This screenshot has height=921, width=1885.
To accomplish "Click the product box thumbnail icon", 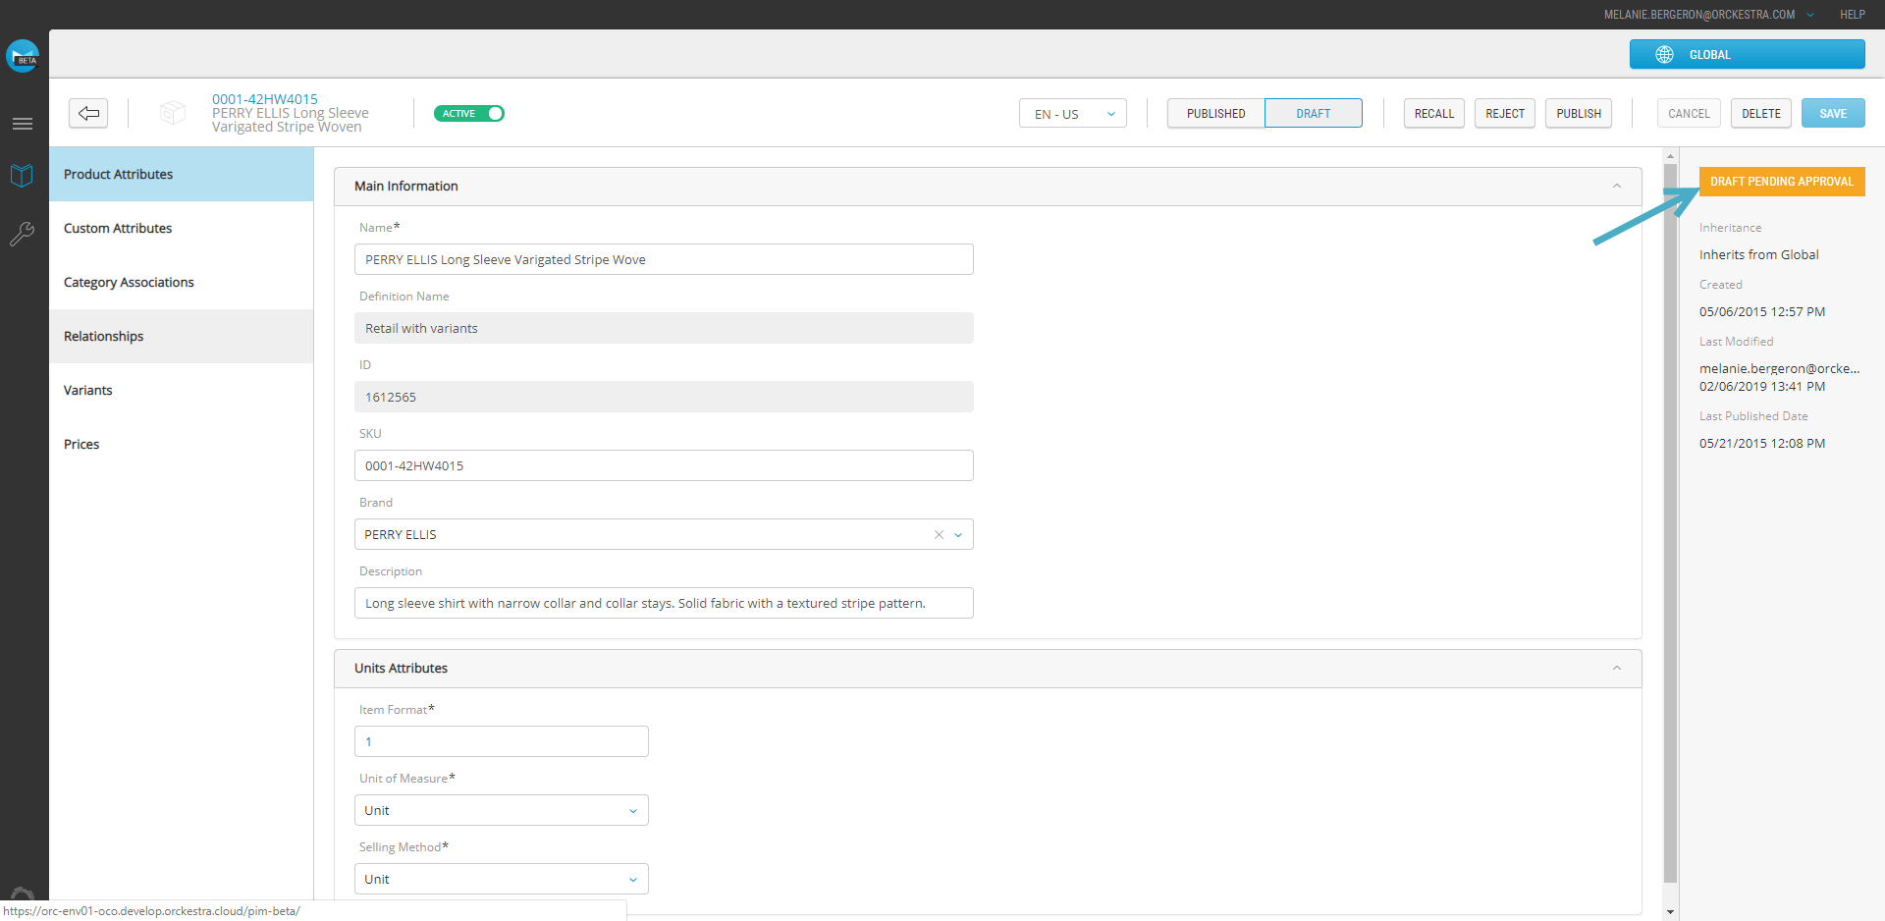I will 173,113.
